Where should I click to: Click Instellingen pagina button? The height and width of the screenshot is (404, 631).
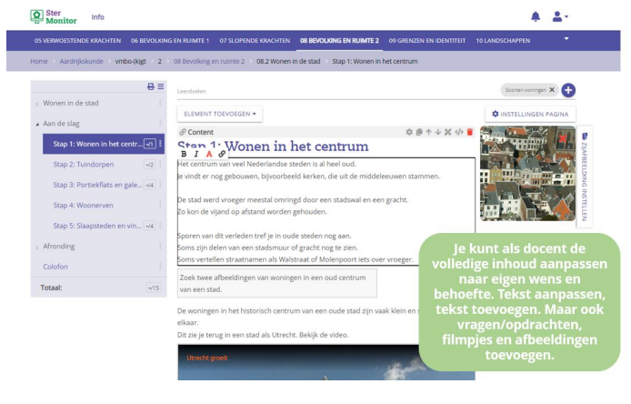pyautogui.click(x=528, y=114)
